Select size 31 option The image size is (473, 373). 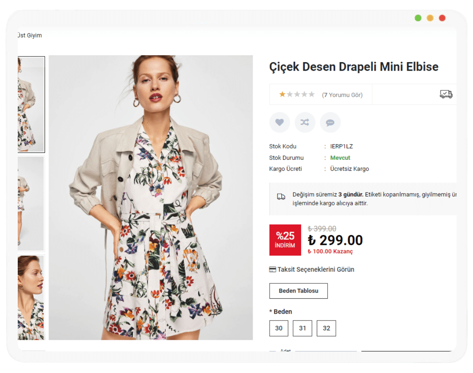[x=302, y=328]
